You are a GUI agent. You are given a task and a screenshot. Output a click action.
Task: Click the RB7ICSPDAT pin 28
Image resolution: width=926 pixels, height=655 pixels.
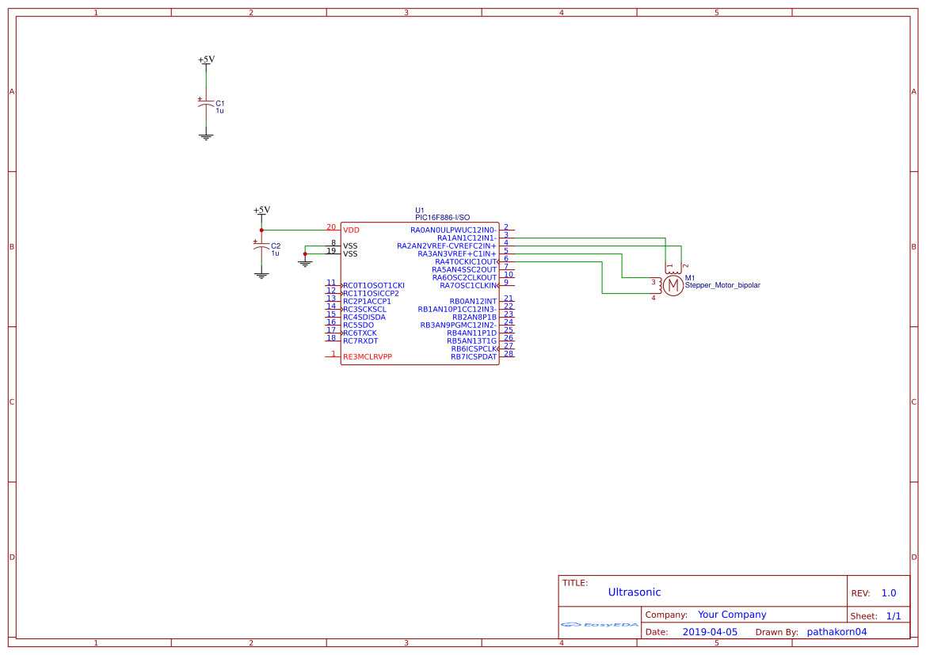508,354
